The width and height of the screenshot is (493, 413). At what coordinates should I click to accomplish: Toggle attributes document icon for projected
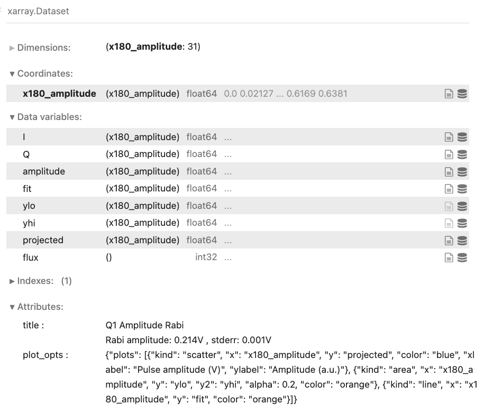[449, 241]
